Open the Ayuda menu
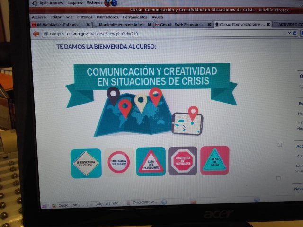Screen dimensions: 303x227 tap(157, 17)
